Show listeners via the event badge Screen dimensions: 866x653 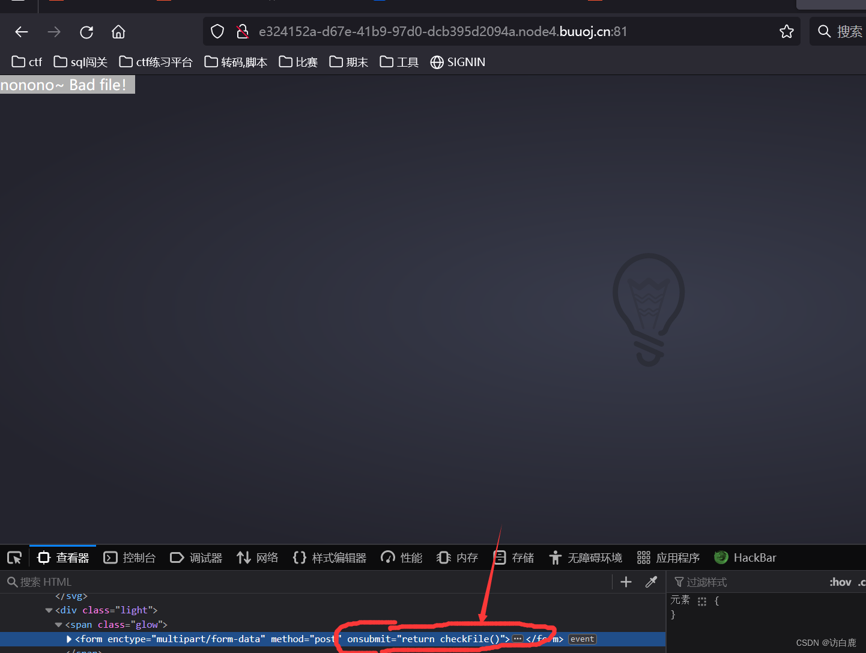[583, 639]
